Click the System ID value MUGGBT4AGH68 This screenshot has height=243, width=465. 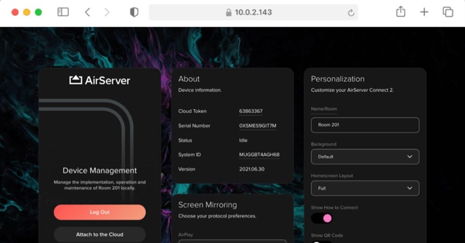click(x=259, y=154)
